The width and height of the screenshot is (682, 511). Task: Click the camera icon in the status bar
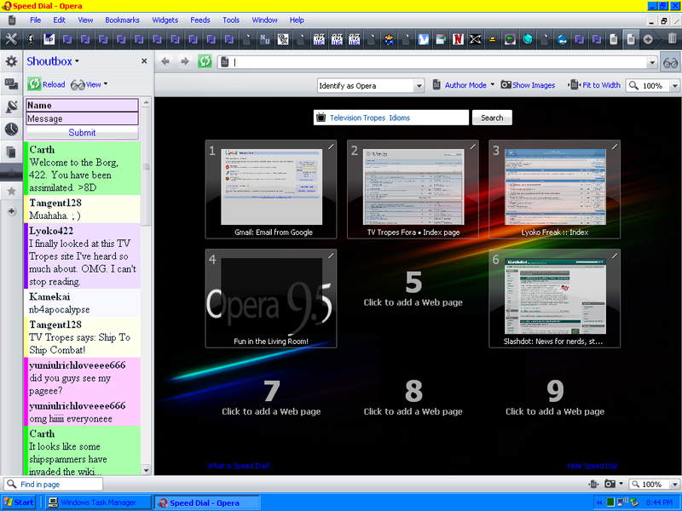610,484
